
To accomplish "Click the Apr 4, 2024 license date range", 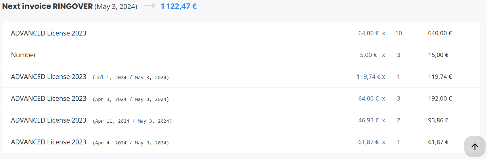I will coord(131,143).
